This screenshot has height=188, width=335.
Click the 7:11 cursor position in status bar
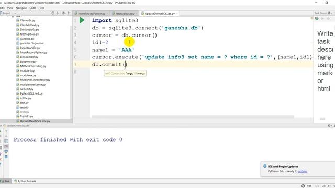click(x=309, y=186)
